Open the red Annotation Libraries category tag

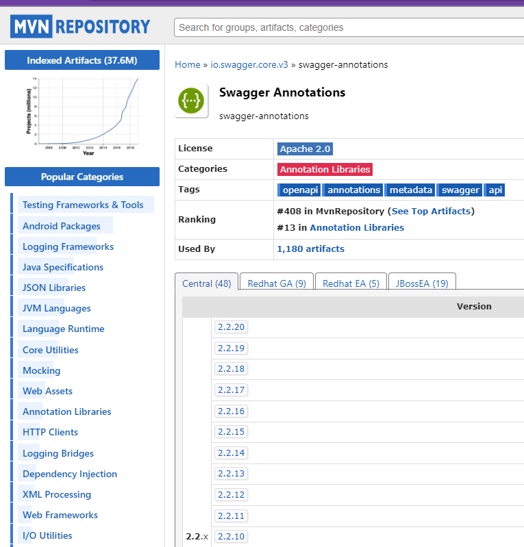click(x=325, y=169)
